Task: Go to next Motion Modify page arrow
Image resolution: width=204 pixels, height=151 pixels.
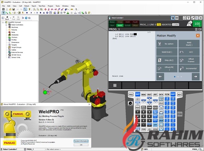Action: click(195, 77)
